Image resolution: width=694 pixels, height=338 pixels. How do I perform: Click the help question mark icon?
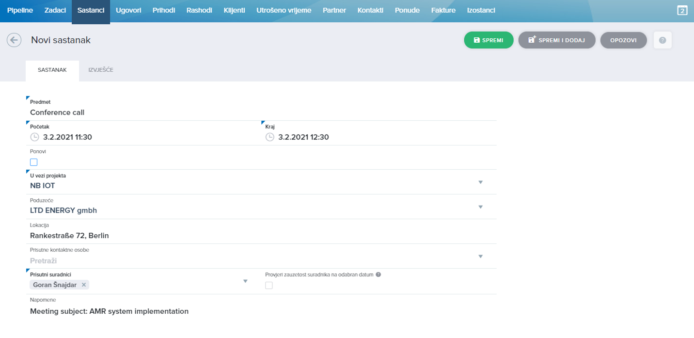[662, 40]
